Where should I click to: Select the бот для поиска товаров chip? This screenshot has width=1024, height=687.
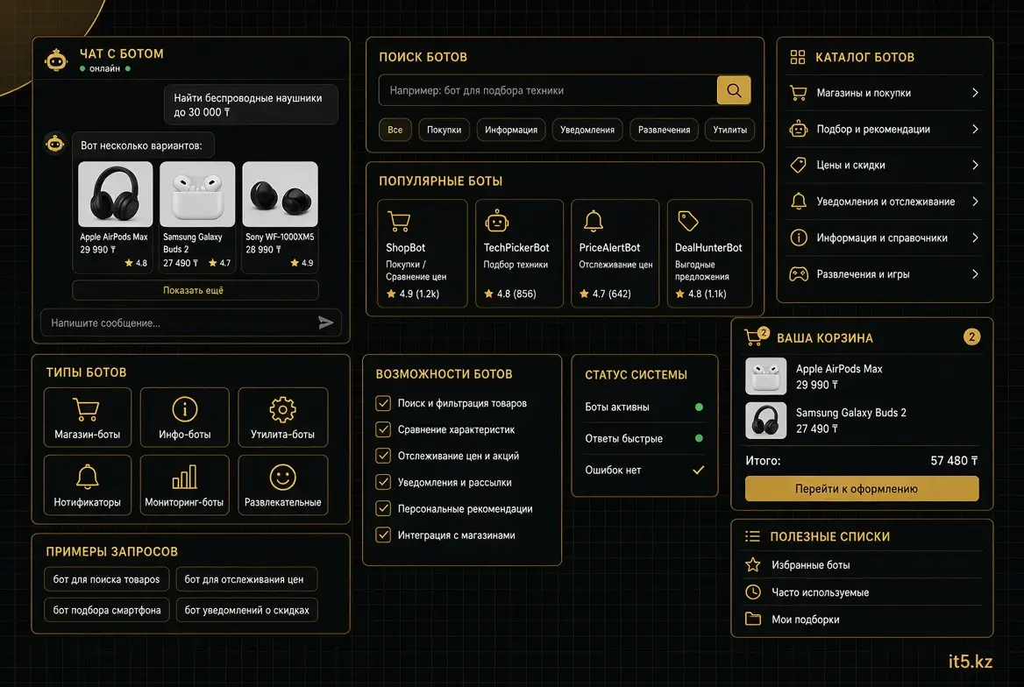point(106,579)
